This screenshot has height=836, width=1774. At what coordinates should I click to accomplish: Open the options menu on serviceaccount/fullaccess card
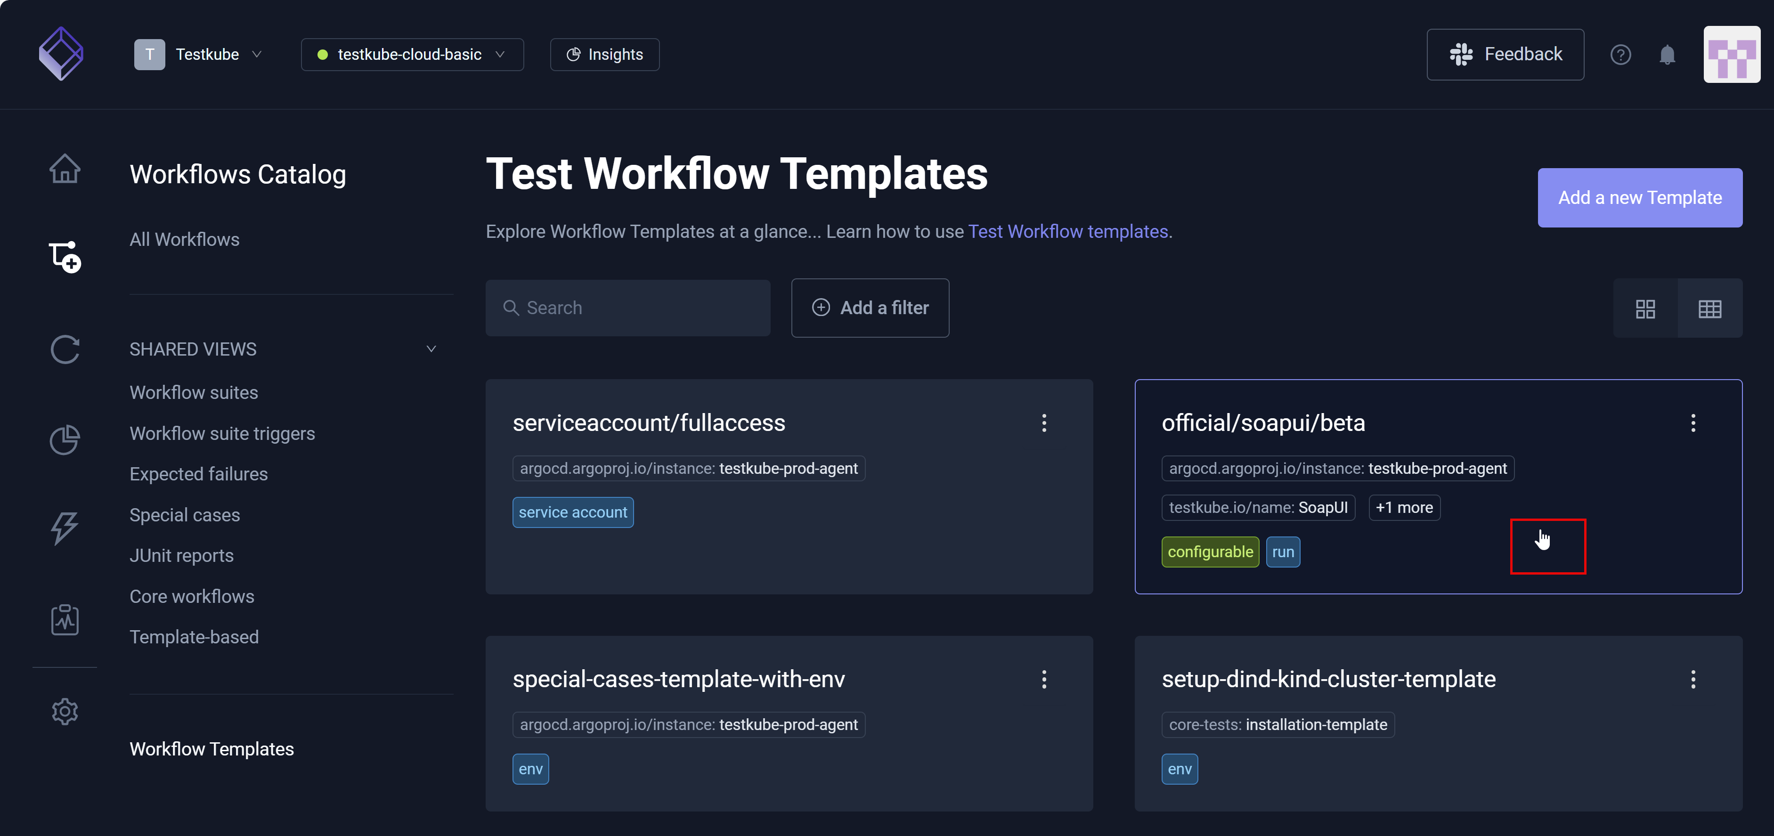pos(1045,423)
